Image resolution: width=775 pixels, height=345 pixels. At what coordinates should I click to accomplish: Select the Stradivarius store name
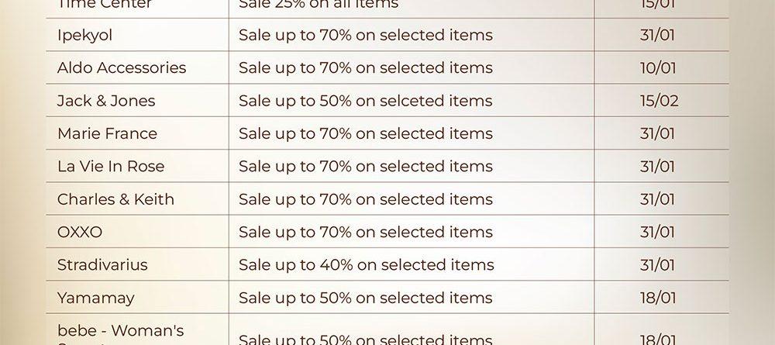[x=102, y=265]
